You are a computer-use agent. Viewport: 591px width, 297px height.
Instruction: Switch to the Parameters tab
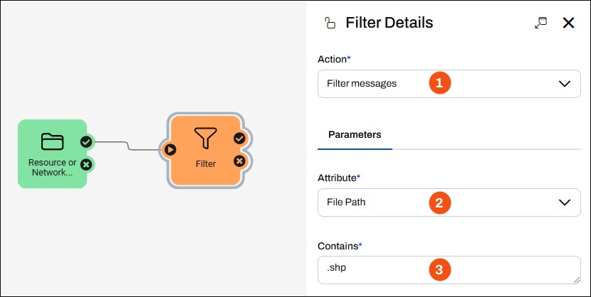pos(355,134)
